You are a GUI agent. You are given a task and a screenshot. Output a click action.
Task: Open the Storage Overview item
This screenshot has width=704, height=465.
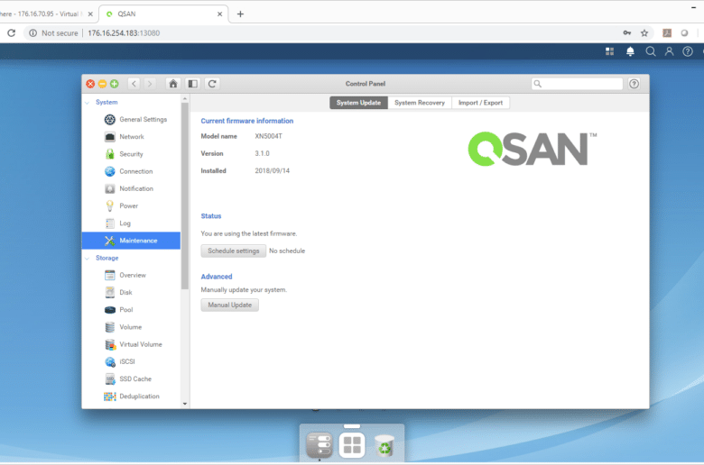tap(125, 275)
